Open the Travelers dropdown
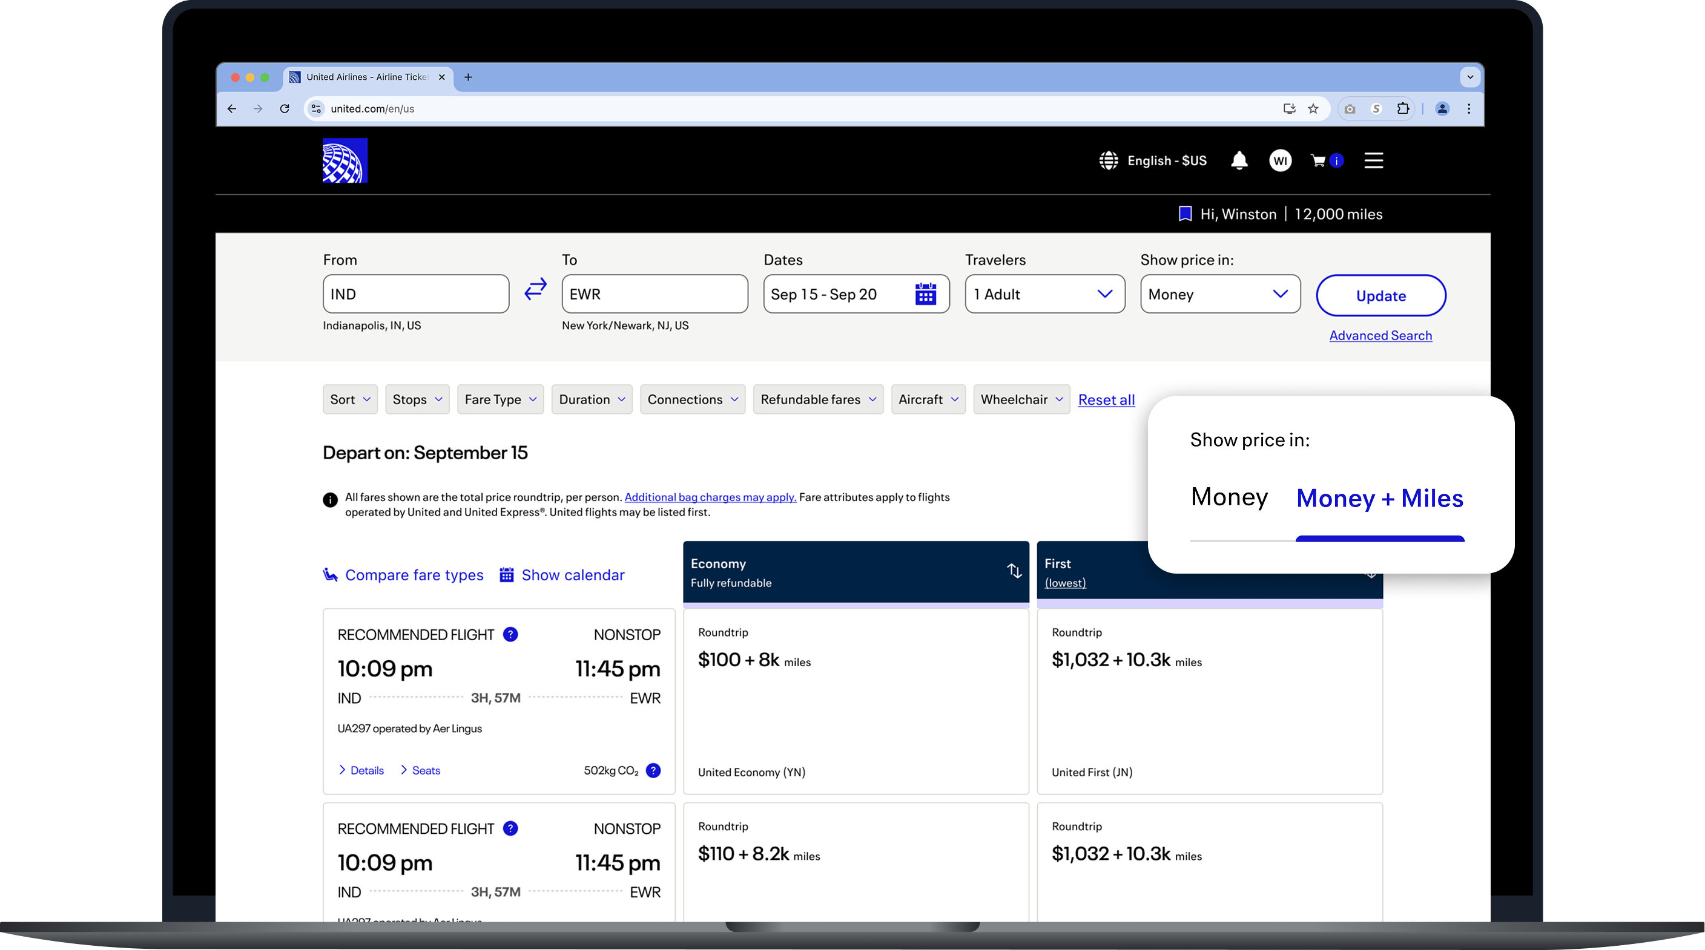Viewport: 1705px width, 950px height. click(1044, 293)
